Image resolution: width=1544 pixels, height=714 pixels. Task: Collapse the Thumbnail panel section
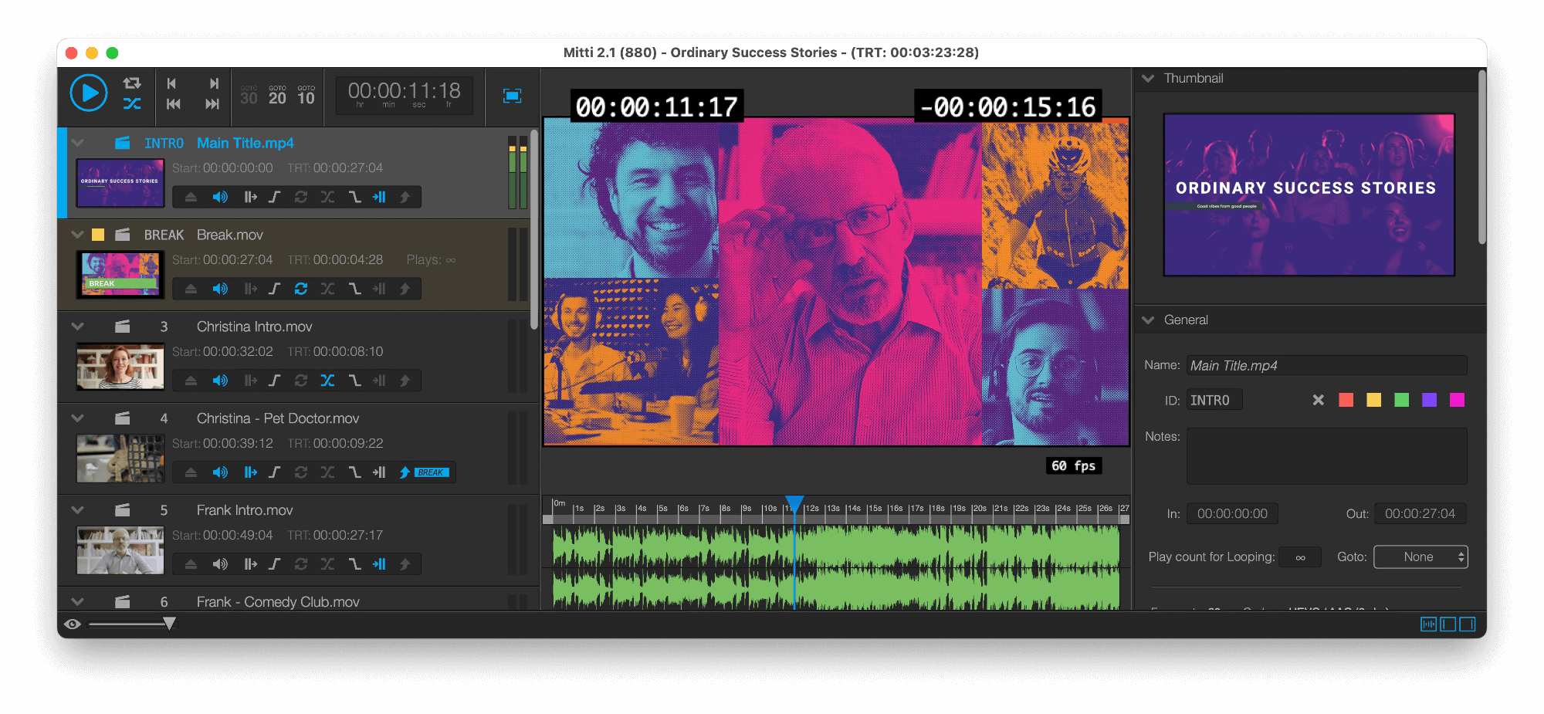(x=1148, y=78)
